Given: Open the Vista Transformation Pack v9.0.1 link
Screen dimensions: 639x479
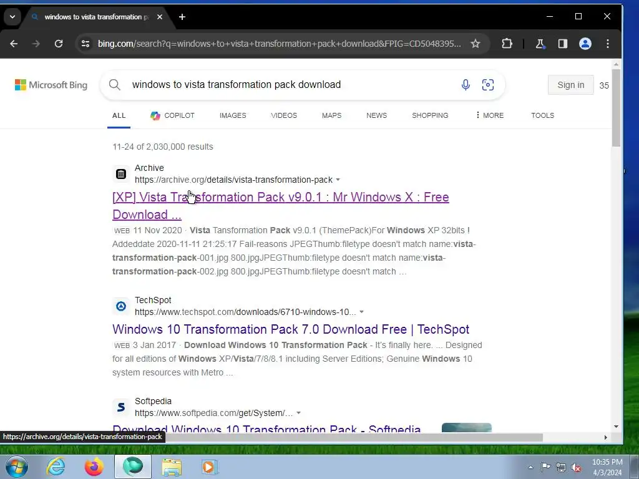Looking at the screenshot, I should pyautogui.click(x=280, y=206).
